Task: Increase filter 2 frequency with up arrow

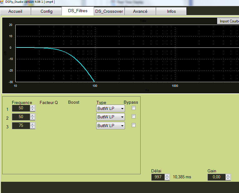Action: (x=32, y=116)
